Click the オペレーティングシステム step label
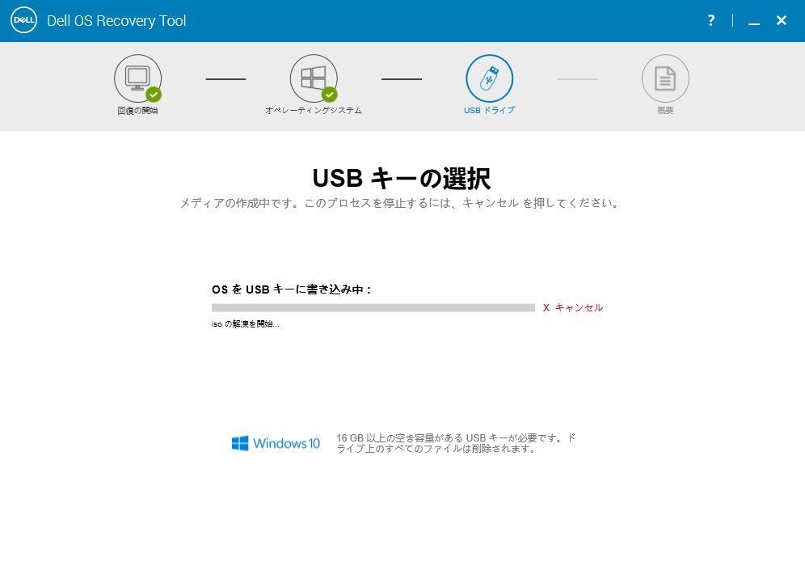Screen dimensions: 805x562 (314, 111)
